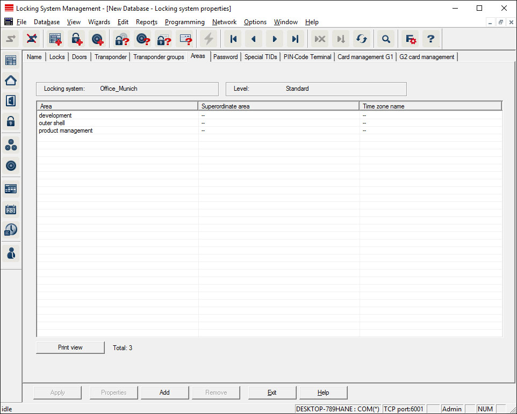Open search with the magnifier icon

click(385, 39)
